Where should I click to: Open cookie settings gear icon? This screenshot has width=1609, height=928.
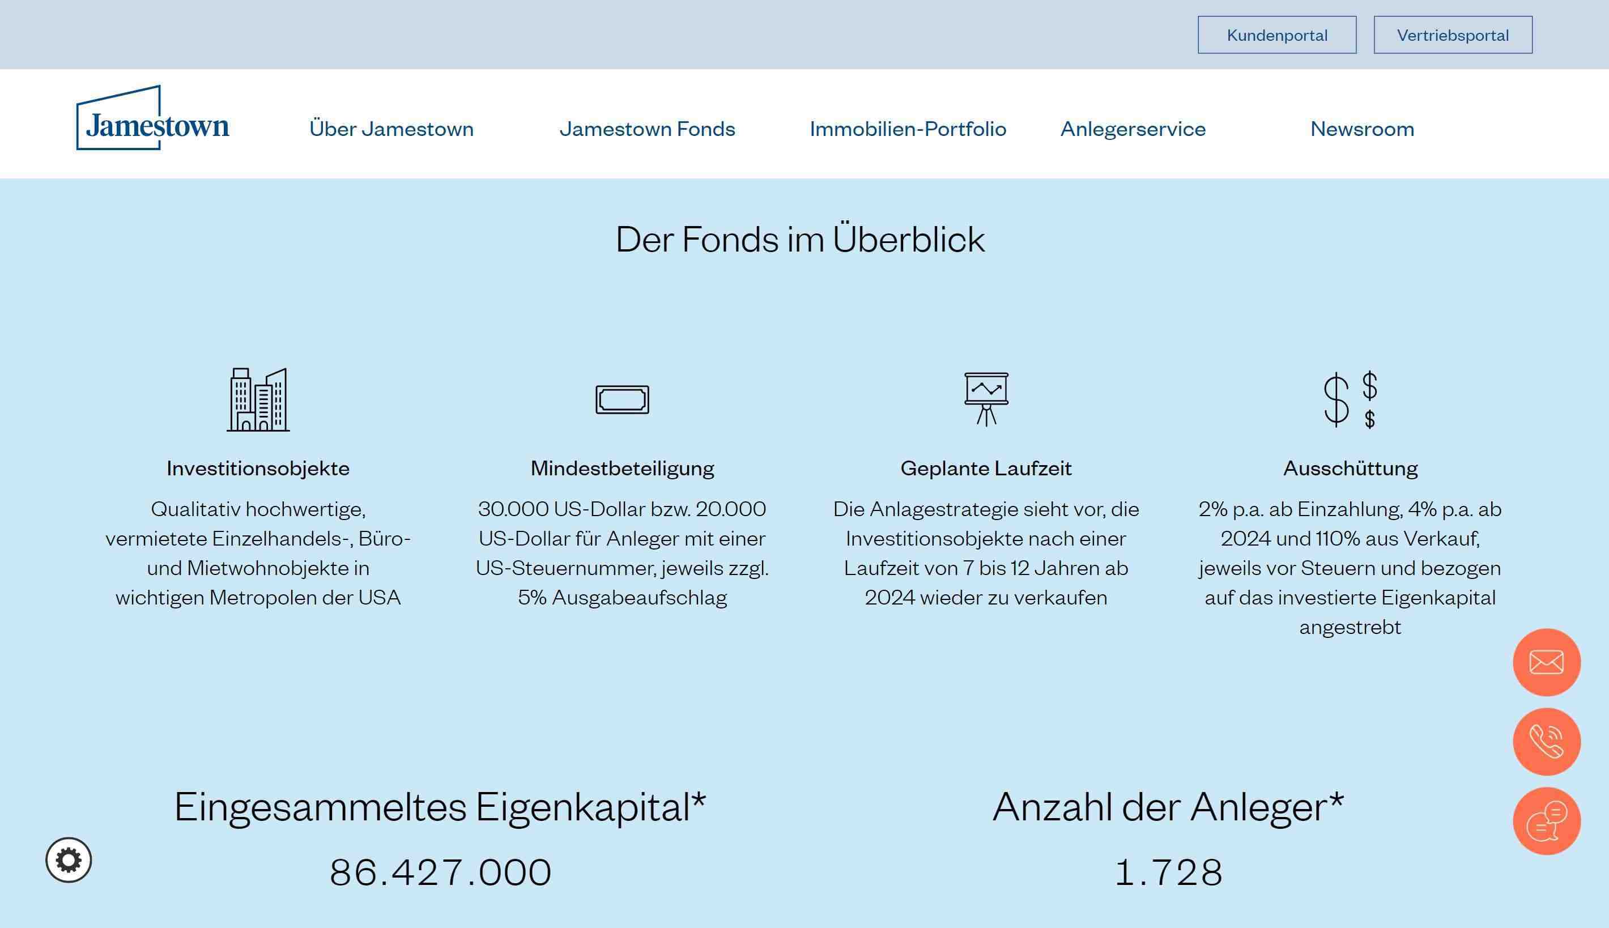point(69,860)
